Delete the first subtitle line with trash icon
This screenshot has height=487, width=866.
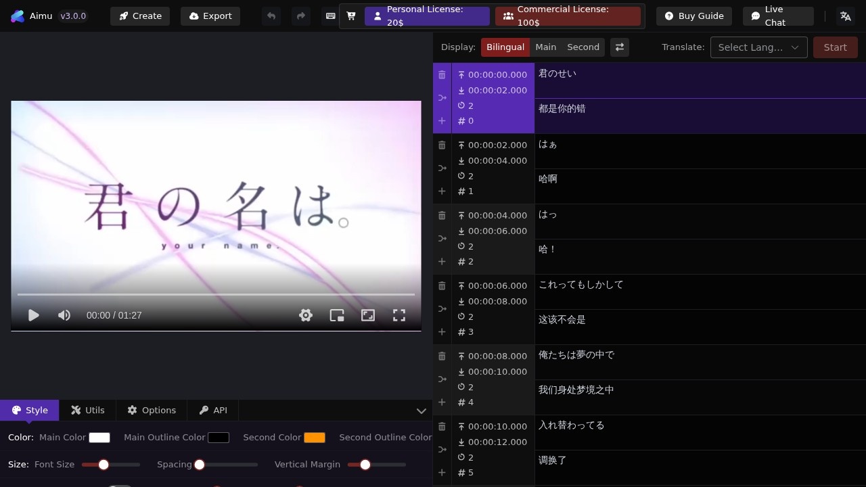pos(442,74)
